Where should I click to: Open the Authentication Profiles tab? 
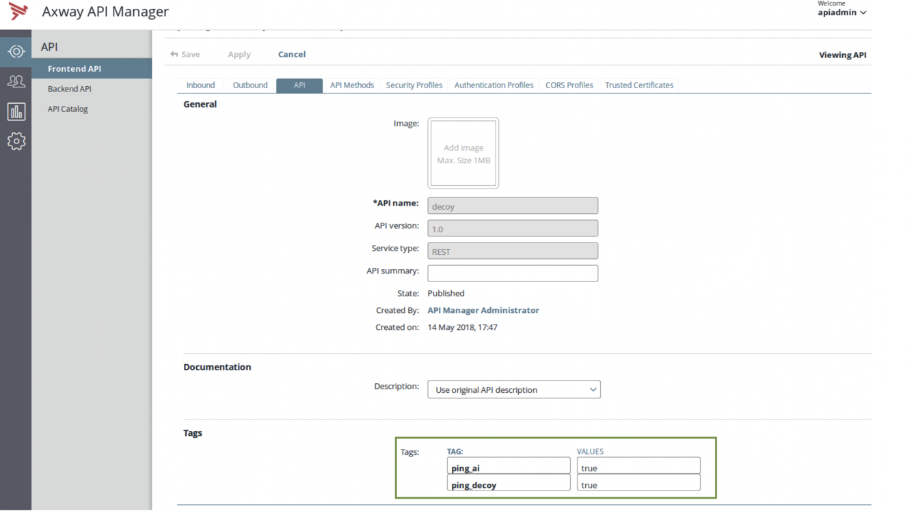point(494,85)
